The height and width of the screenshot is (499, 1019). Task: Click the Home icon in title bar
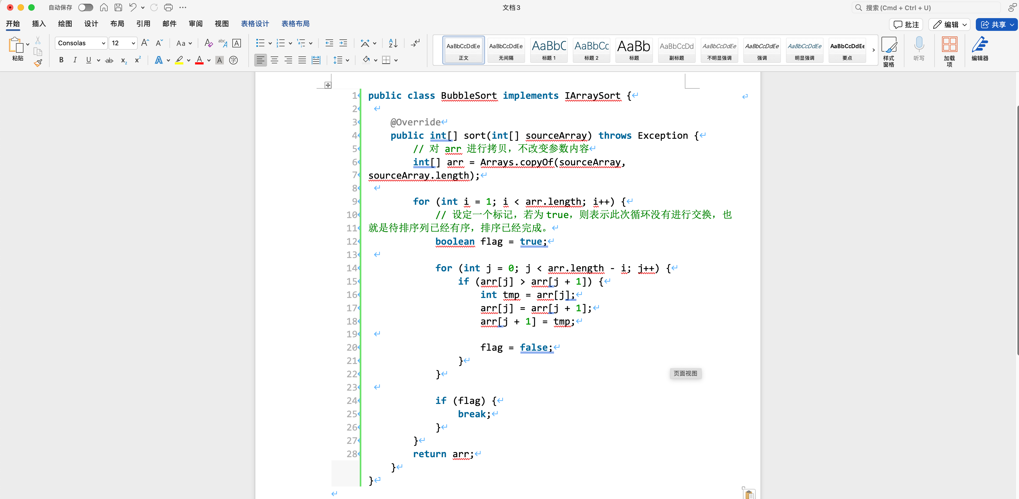[x=104, y=7]
